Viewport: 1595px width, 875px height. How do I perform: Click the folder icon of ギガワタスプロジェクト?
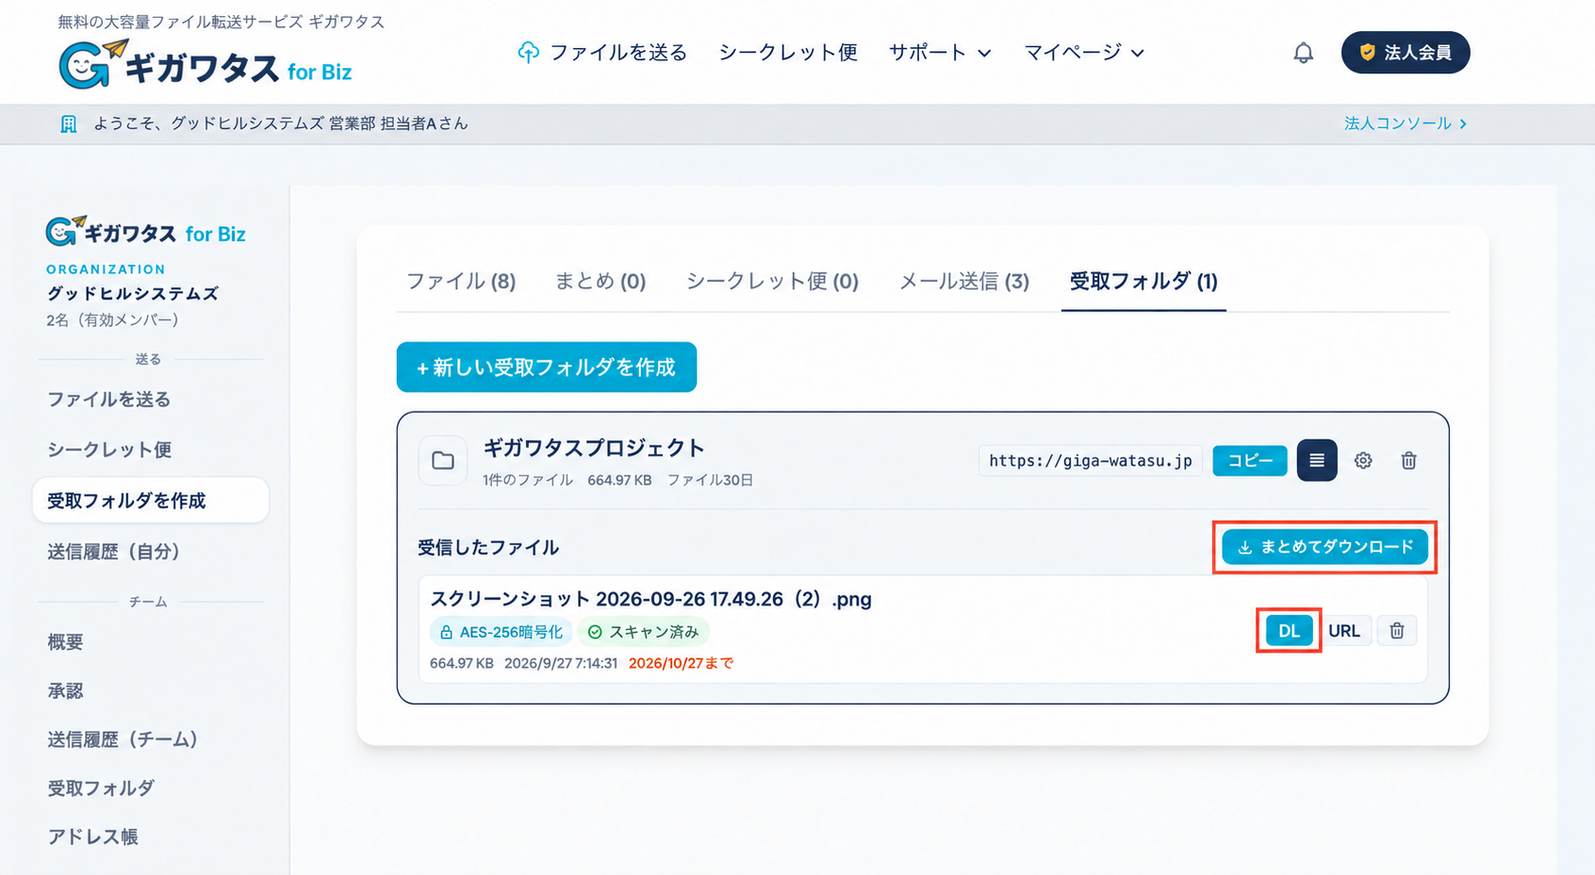coord(443,461)
